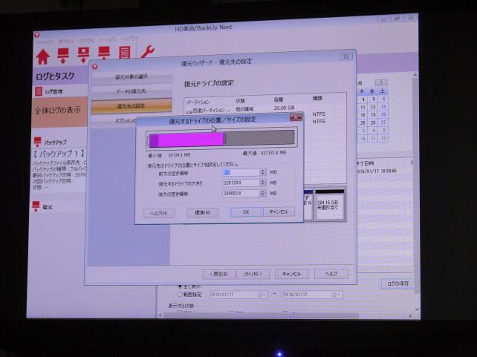This screenshot has height=357, width=477.
Task: Click the app logo in main title bar
Action: click(37, 35)
